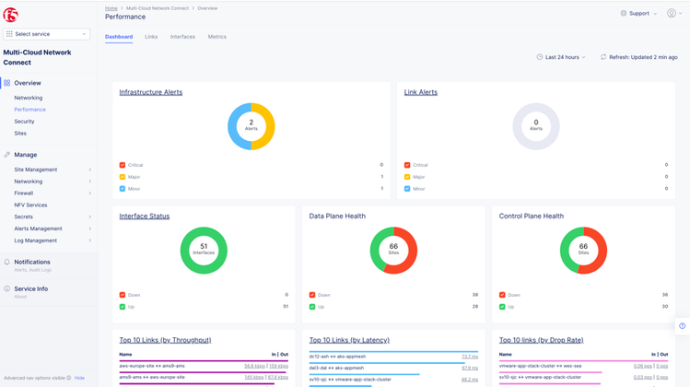
Task: Click the Data Plane Health donut chart
Action: pyautogui.click(x=393, y=251)
